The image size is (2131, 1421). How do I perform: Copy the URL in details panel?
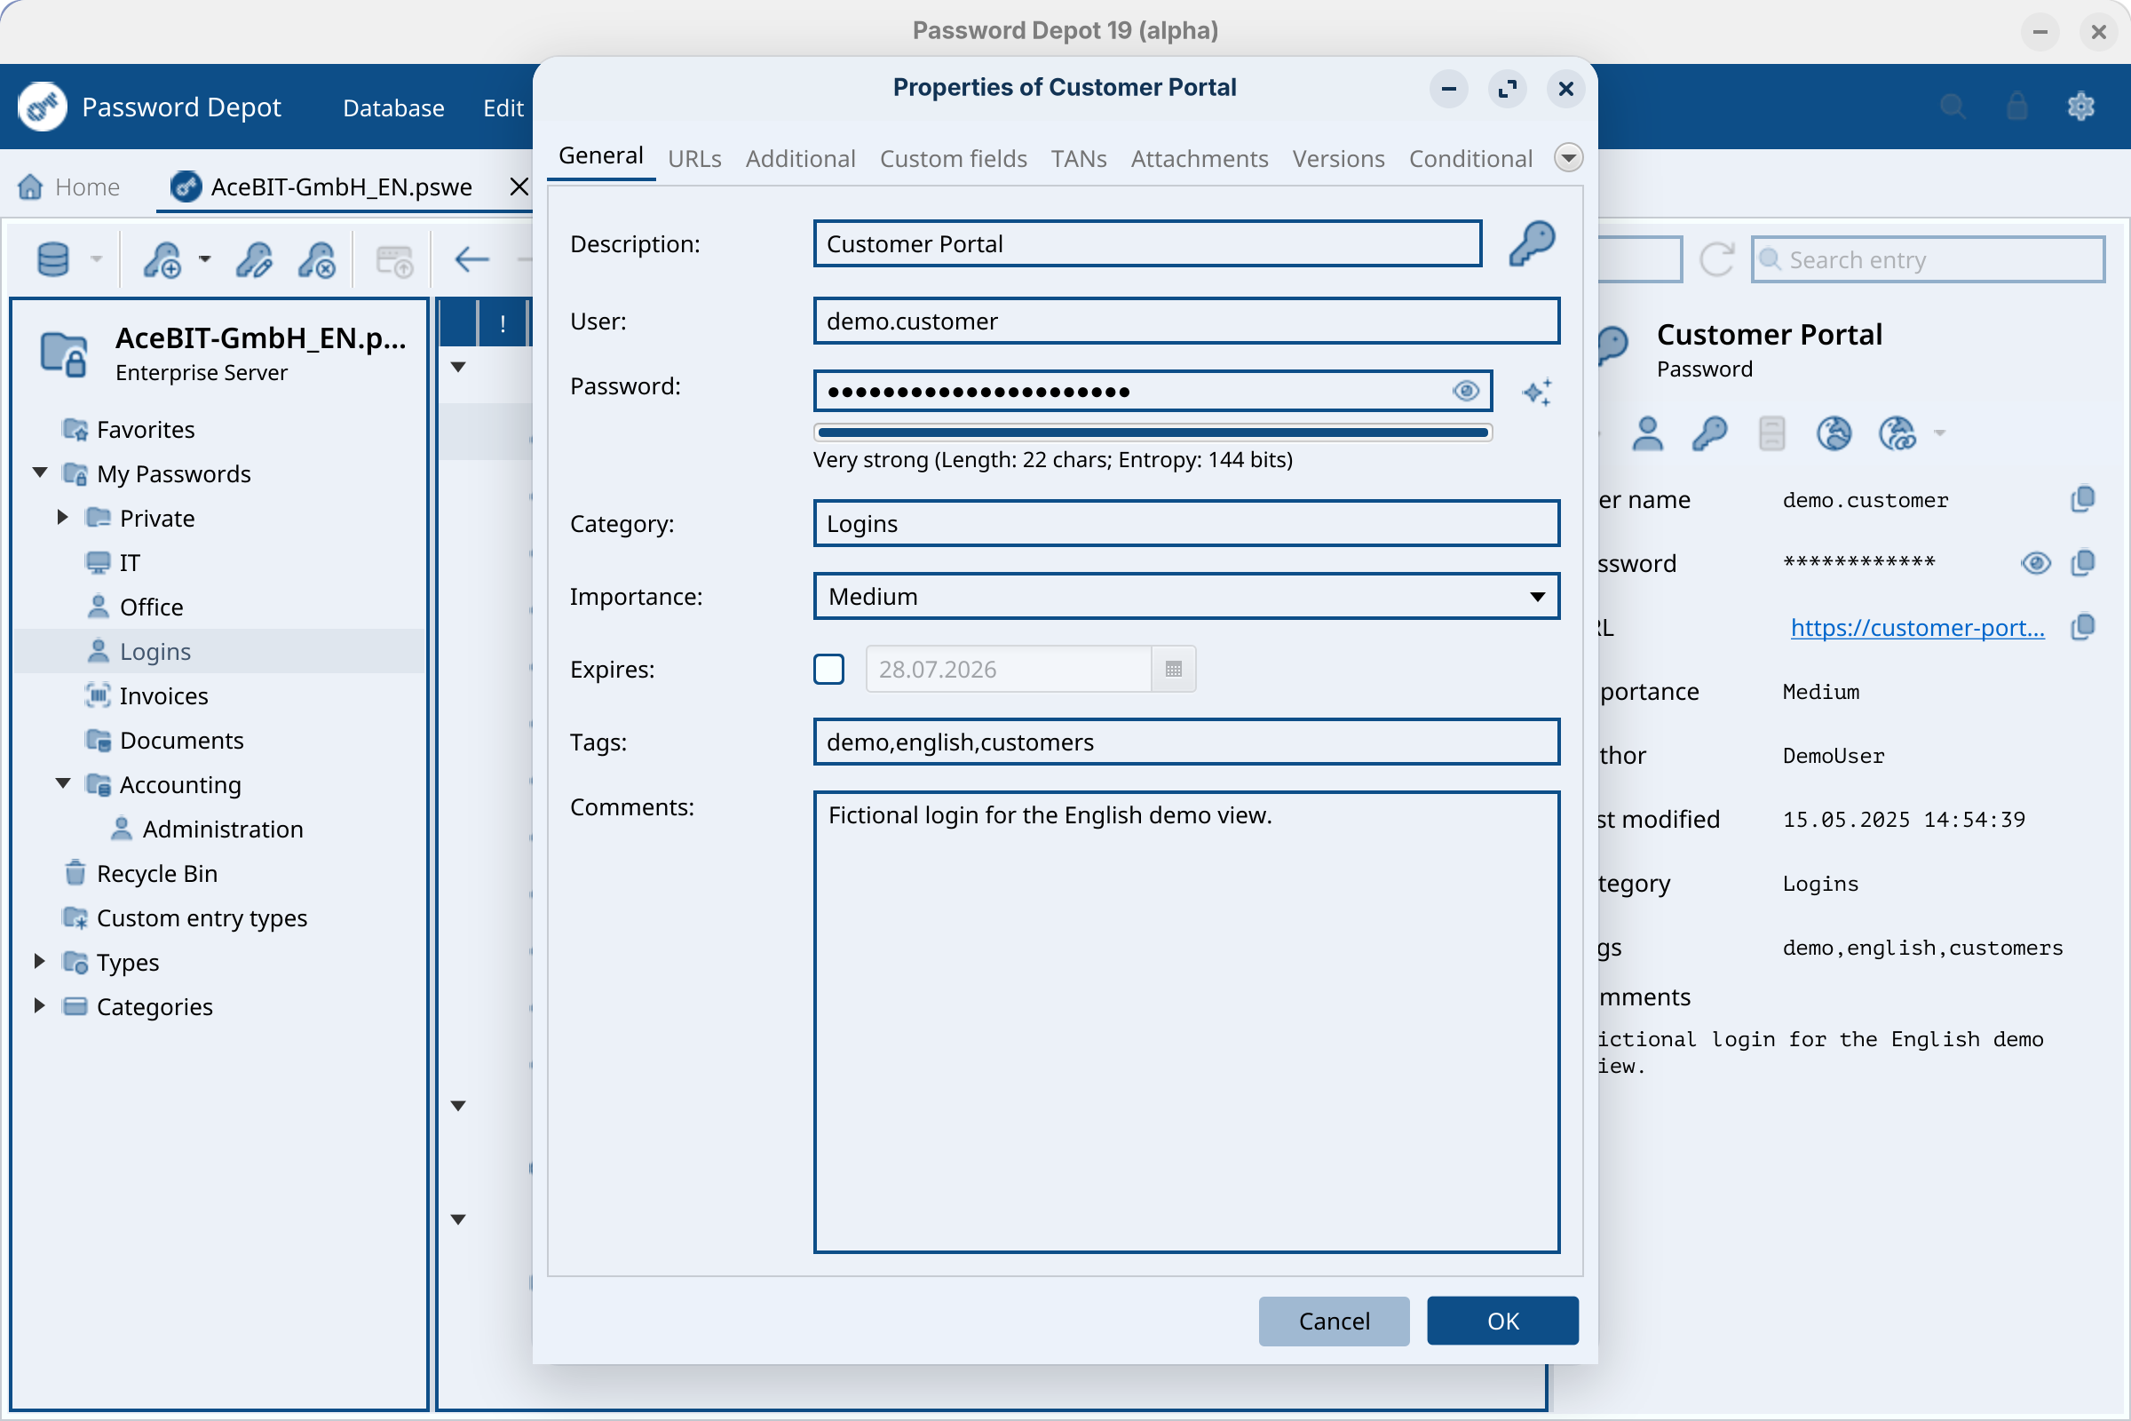(2083, 627)
